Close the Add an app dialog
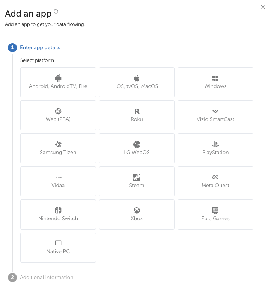Viewport: 271px width, 287px height. coord(263,7)
